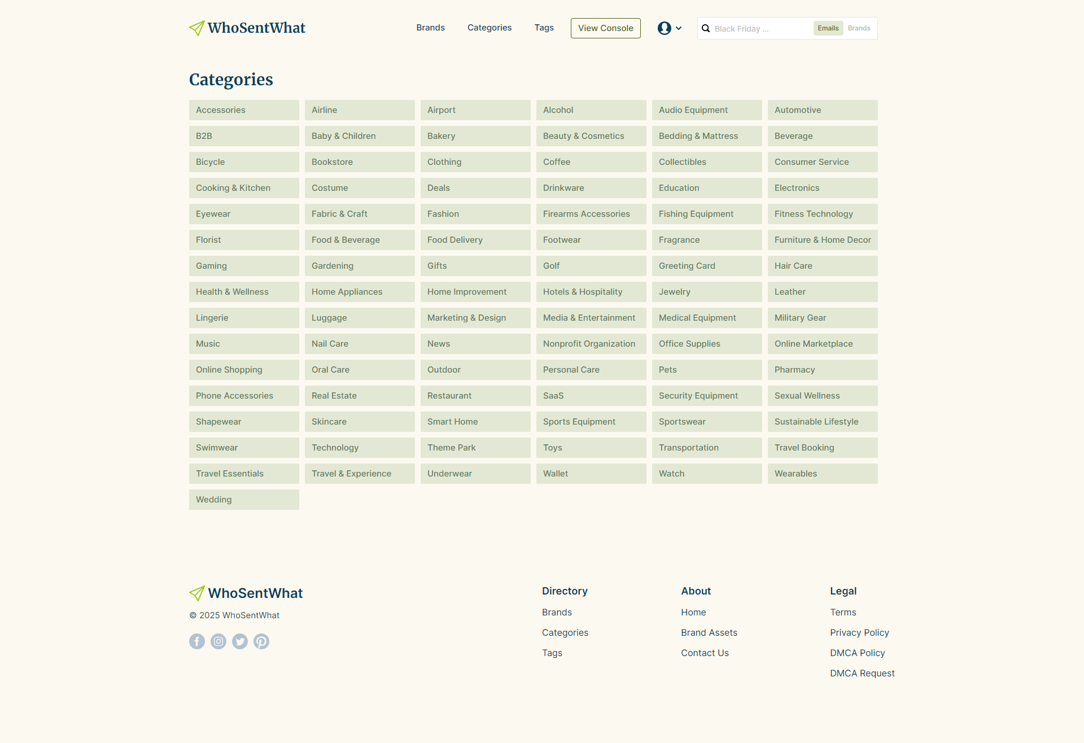Open the Twitter social icon
1084x743 pixels.
pyautogui.click(x=240, y=641)
